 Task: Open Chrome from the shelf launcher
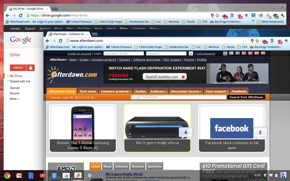[x=7, y=175]
